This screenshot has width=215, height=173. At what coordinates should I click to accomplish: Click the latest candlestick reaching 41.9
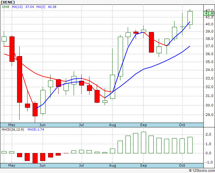[x=190, y=18]
